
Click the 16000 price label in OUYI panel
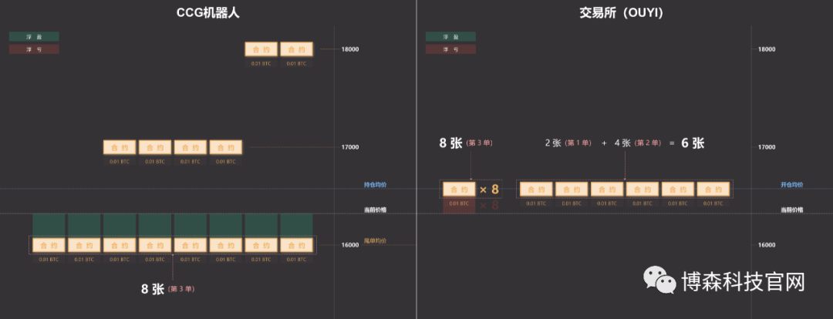coord(767,245)
